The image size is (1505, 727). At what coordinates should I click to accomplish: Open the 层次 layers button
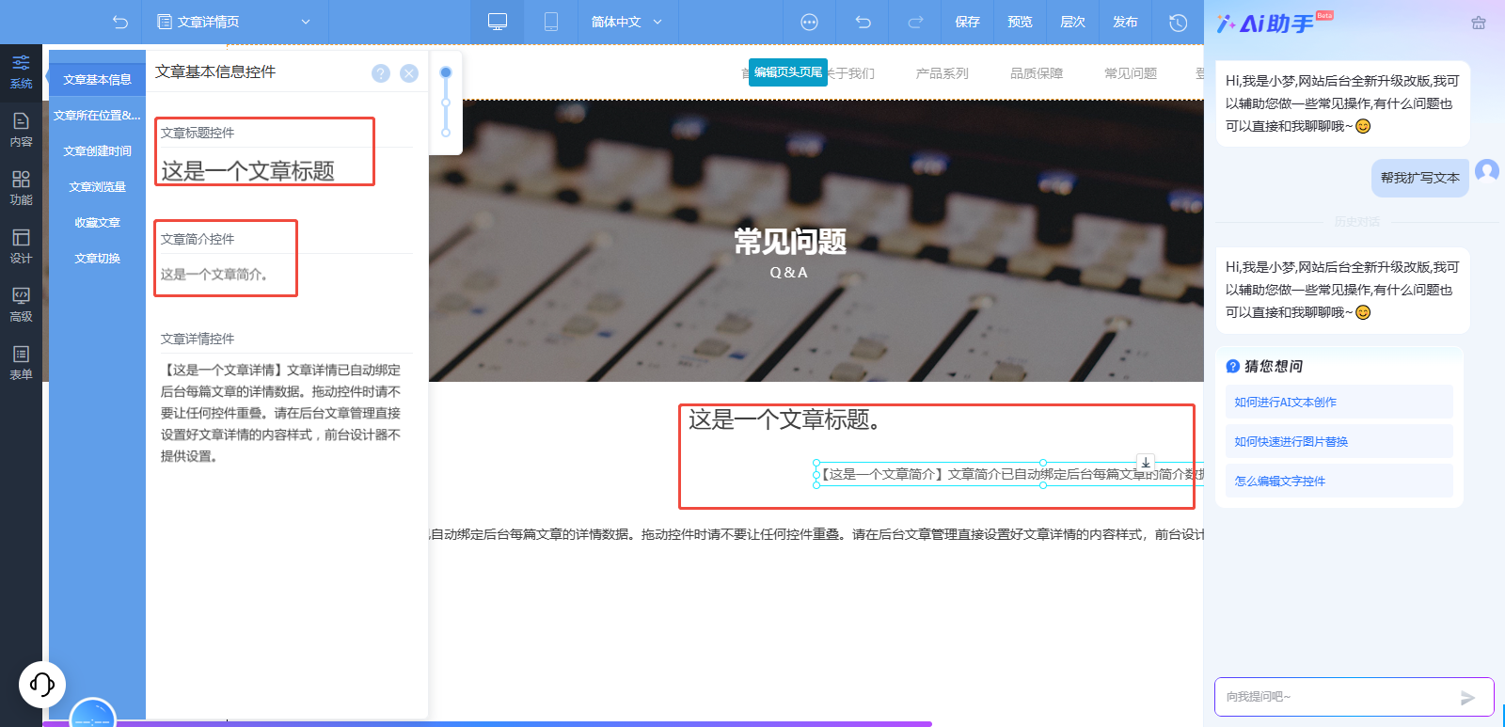point(1072,22)
